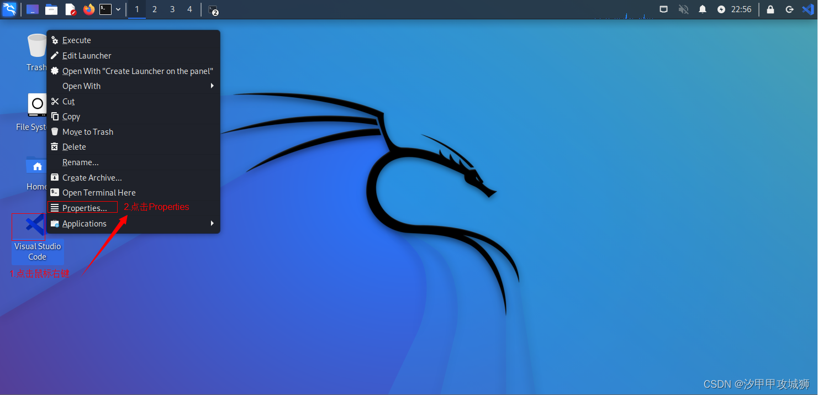Choose Create Archive... menu entry
Screen dimensions: 818x395
pyautogui.click(x=133, y=178)
